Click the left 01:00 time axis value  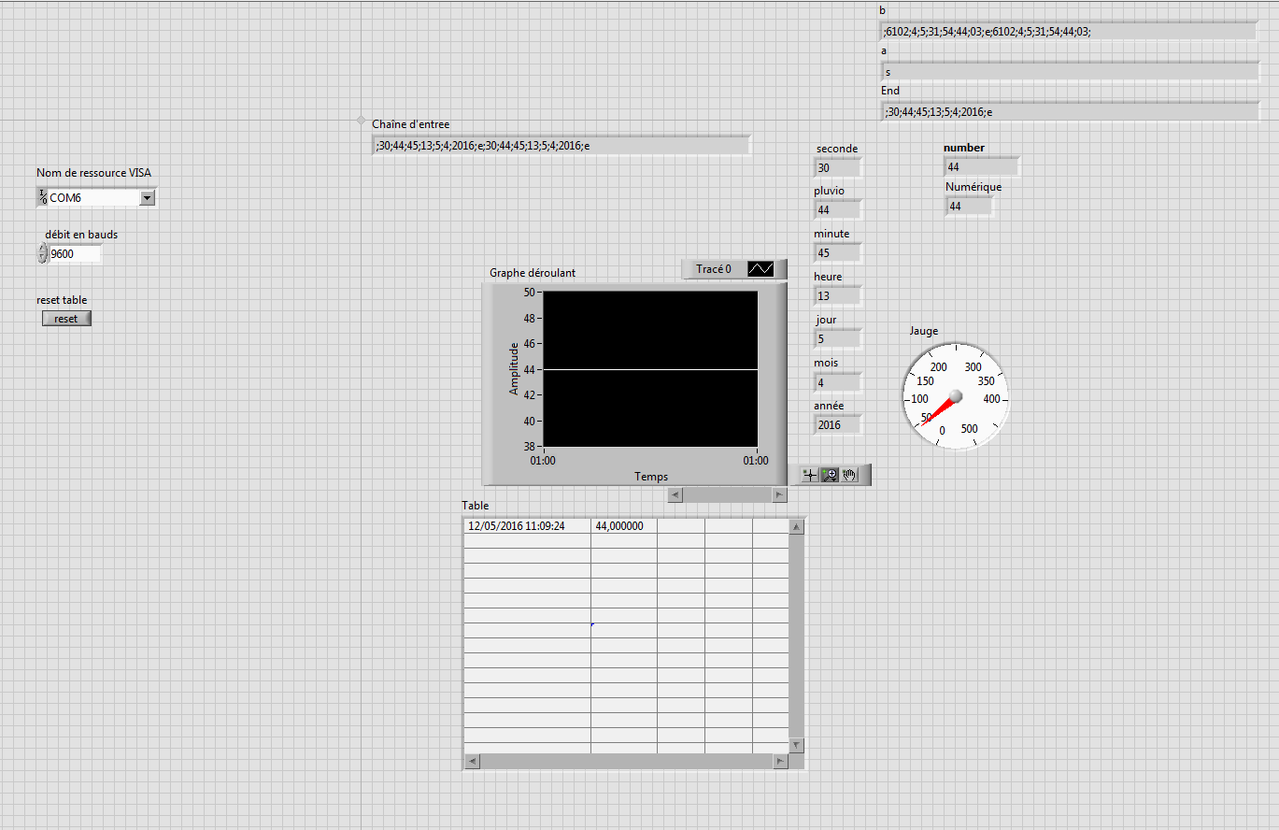pyautogui.click(x=543, y=461)
